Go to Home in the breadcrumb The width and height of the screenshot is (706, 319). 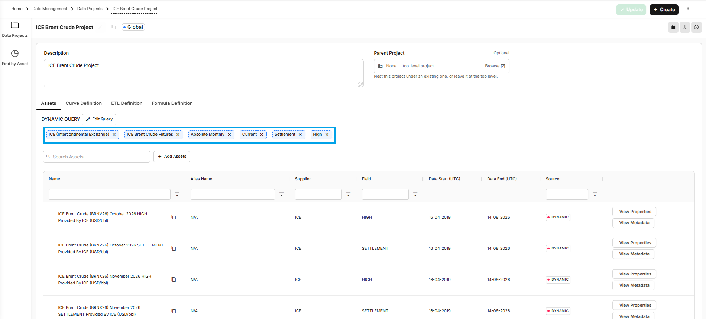(x=17, y=9)
